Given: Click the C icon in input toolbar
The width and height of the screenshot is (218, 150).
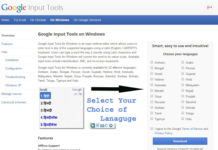Looking at the screenshot, I should click(x=106, y=125).
